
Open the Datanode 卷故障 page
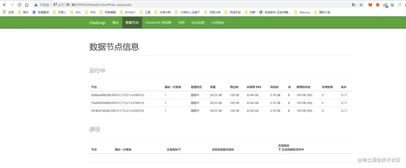(158, 23)
